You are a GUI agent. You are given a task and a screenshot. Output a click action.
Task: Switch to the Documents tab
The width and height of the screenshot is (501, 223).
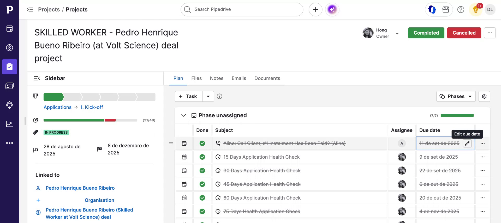coord(267,78)
